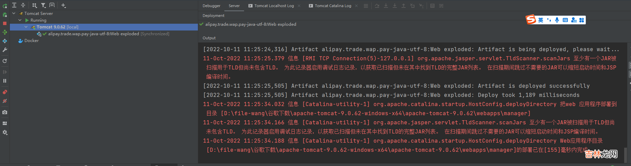Viewport: 631px width, 166px height.
Task: Click the Expand All icon in Services toolbar
Action: point(14,5)
